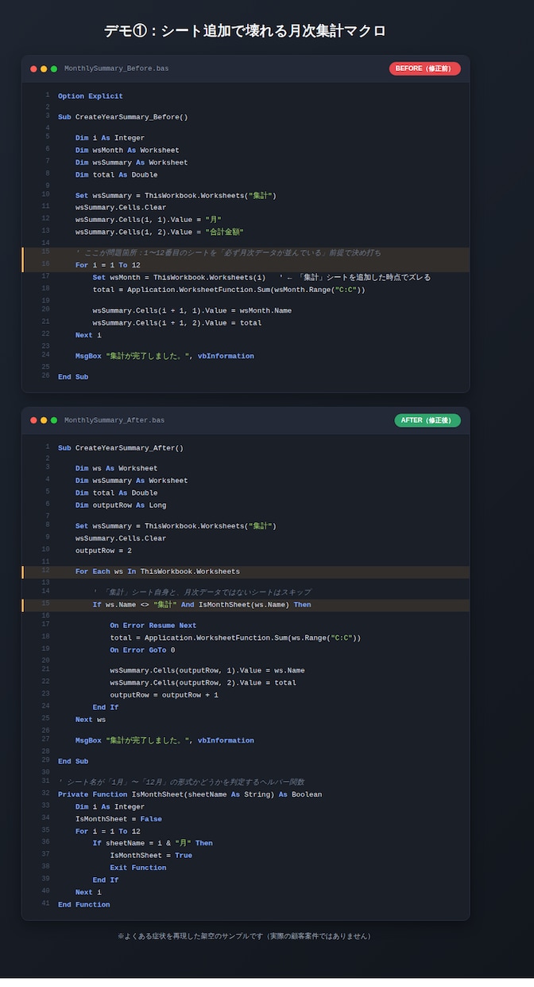Click "Cells(i + 1, 1).Value = wsMonth.Name" line
Viewport: 534px width, 987px height.
pos(192,310)
